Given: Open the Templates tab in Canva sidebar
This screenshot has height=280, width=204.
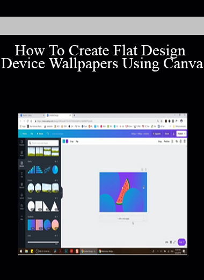Looking at the screenshot, I should [x=22, y=142].
